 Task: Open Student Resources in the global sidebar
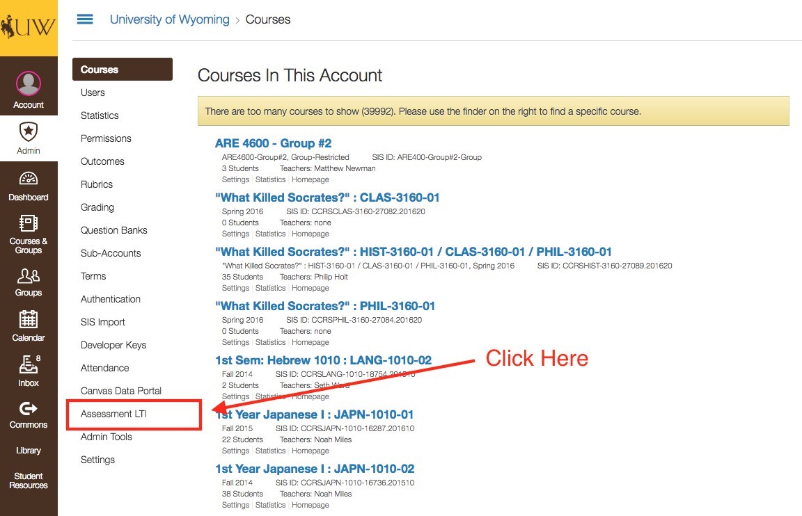[29, 481]
